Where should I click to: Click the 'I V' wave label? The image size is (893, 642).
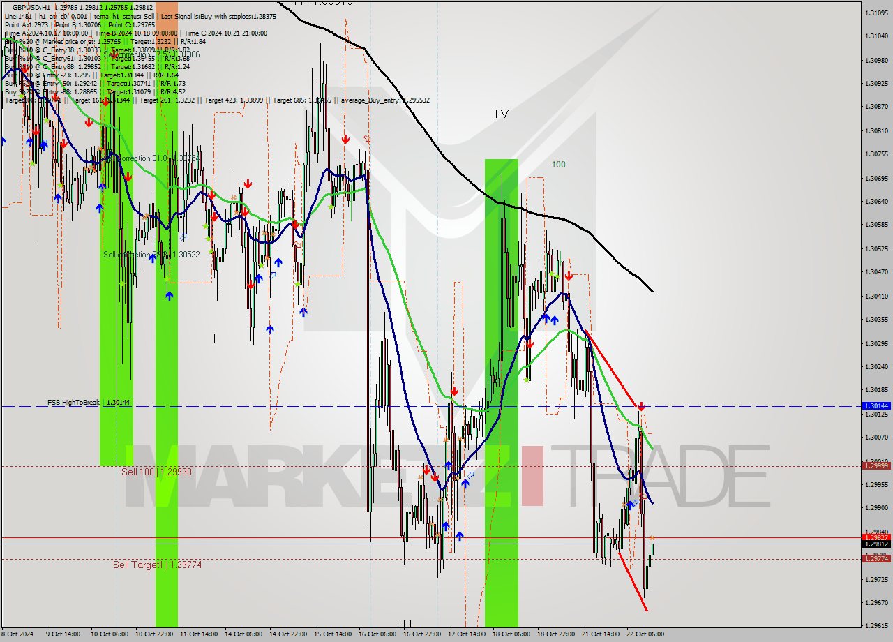click(x=502, y=113)
